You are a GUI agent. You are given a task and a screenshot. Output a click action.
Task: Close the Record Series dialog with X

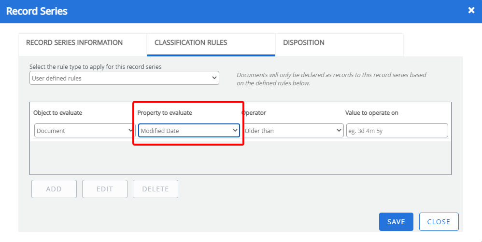pyautogui.click(x=471, y=10)
